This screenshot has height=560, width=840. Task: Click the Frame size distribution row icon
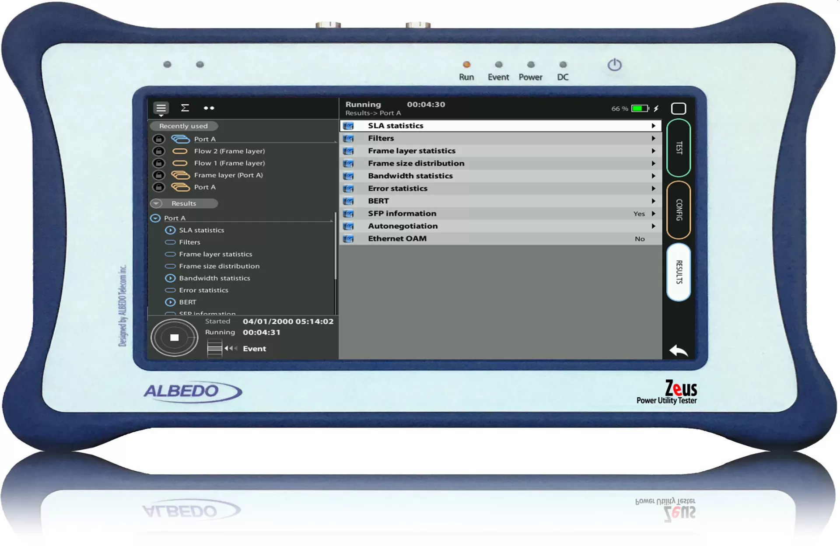pyautogui.click(x=348, y=164)
